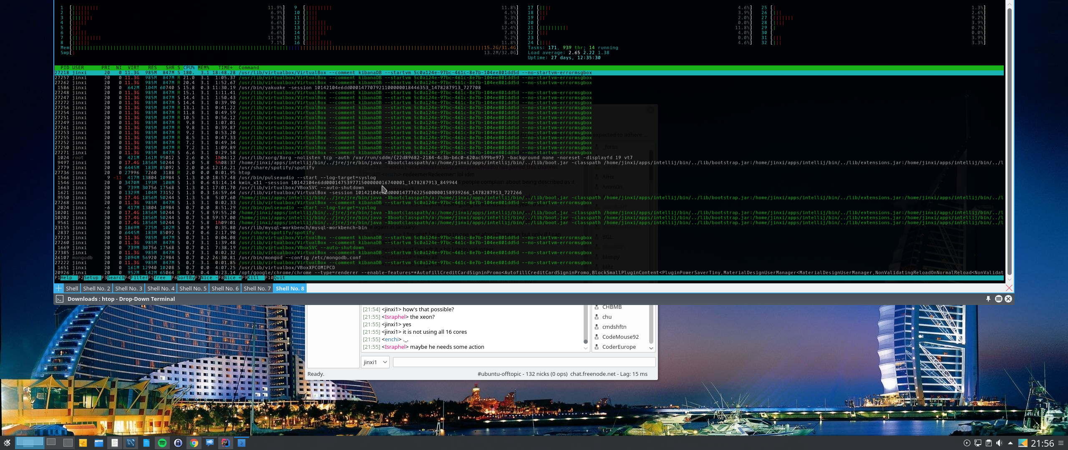Open MySQL Workbench from taskbar

pos(131,443)
